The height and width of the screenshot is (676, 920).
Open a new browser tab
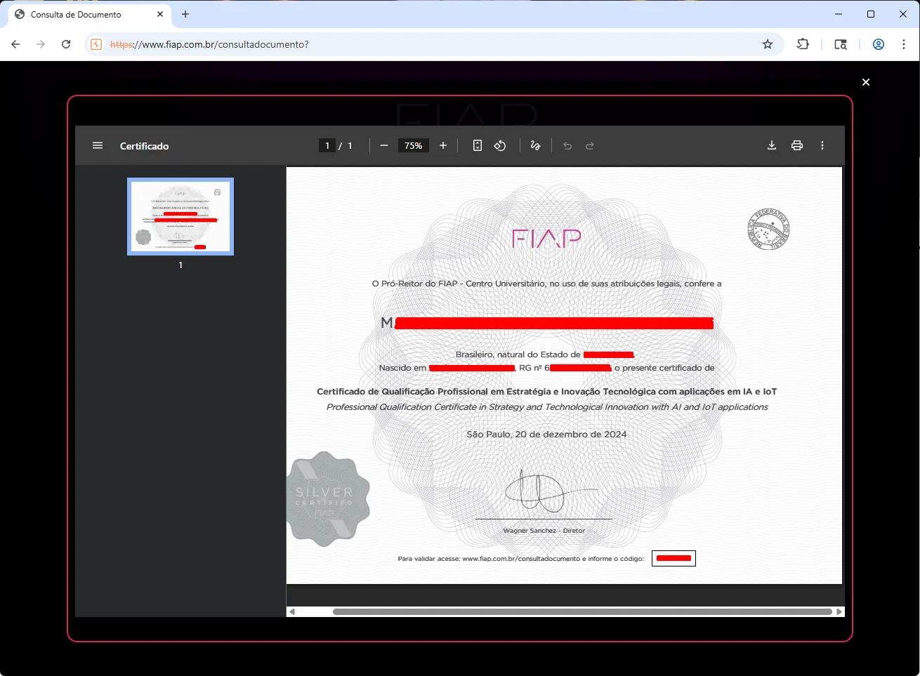[185, 14]
